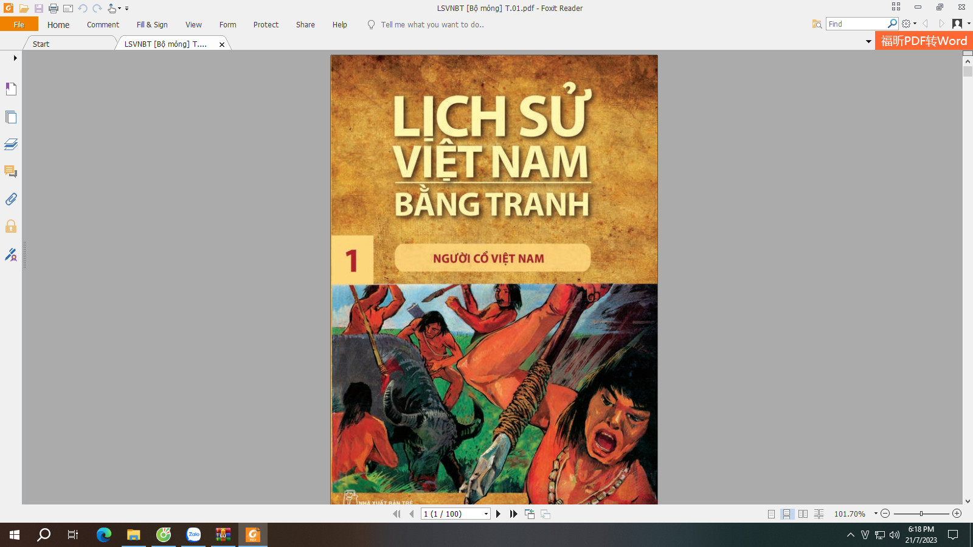Click the PDF转Word banner button
Screen dimensions: 973x547
click(924, 41)
